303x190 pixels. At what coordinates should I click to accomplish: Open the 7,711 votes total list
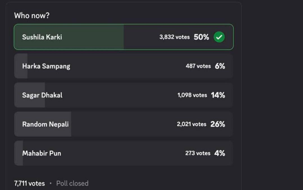pos(29,183)
